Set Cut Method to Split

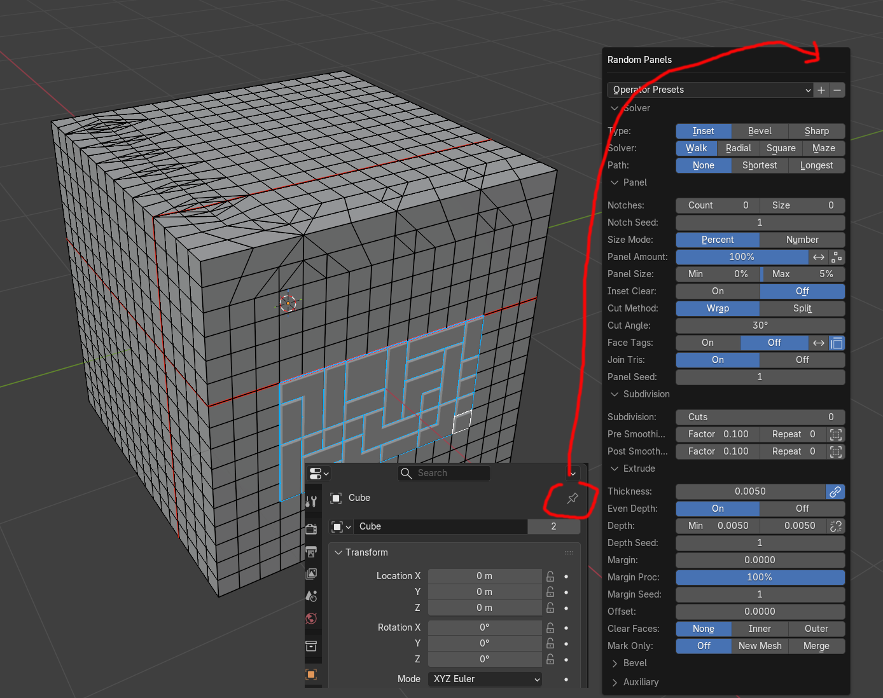tap(802, 308)
